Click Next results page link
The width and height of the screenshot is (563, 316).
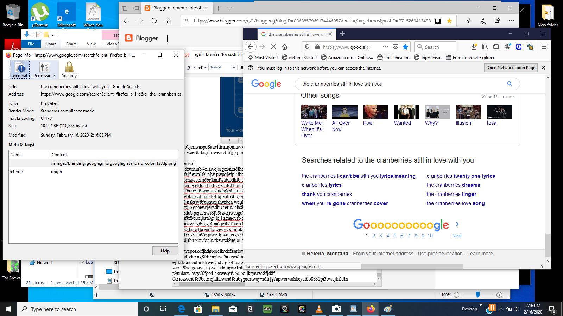pos(457,236)
